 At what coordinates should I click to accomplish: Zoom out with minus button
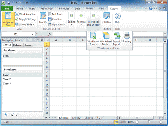pyautogui.click(x=137, y=122)
